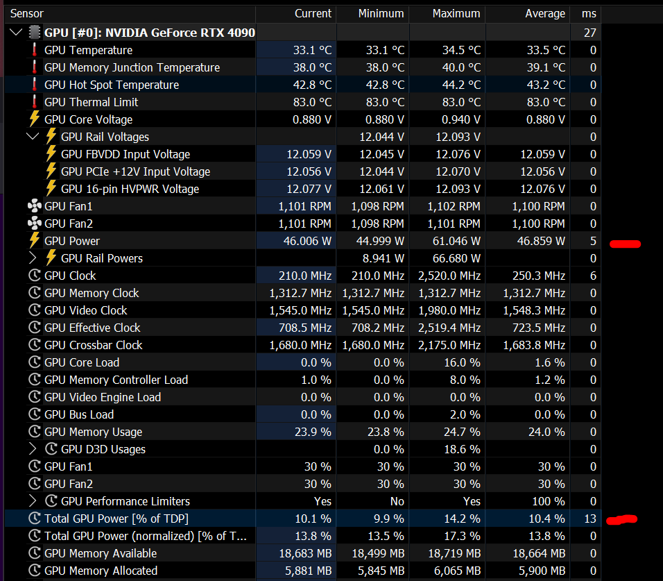Click the clock icon for GPU Video Clock

(34, 310)
